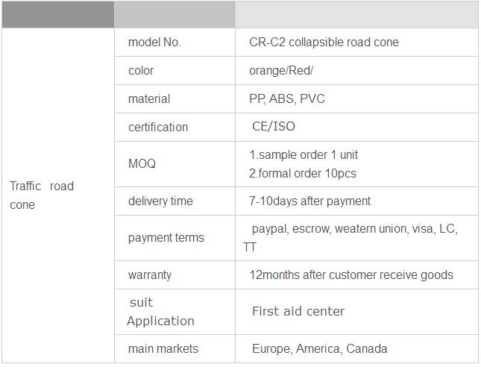
Task: Click the 'payment terms' label
Action: click(x=166, y=238)
